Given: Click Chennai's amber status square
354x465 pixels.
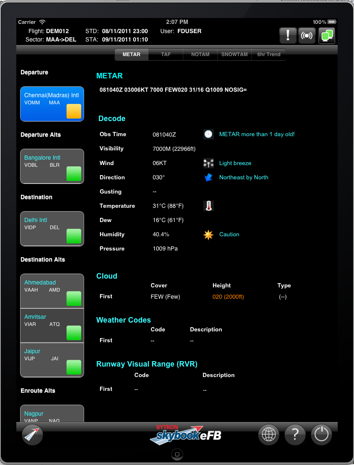Looking at the screenshot, I should coord(74,111).
